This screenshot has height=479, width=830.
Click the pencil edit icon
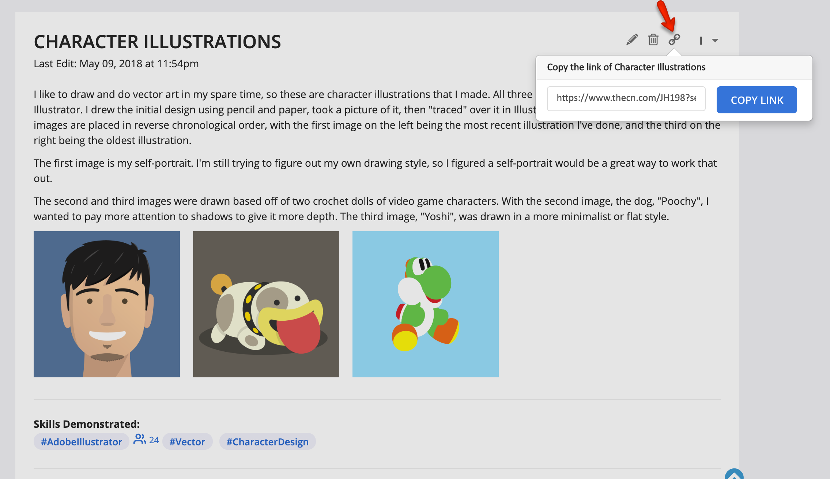click(632, 39)
